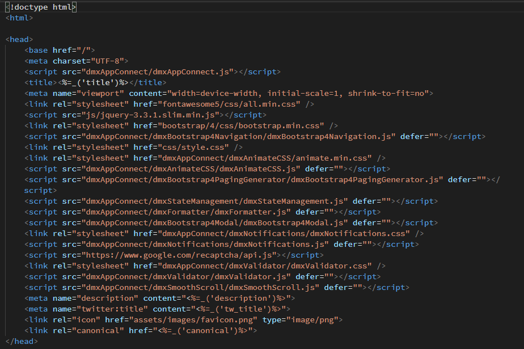Click the viewport meta content value

coord(298,93)
